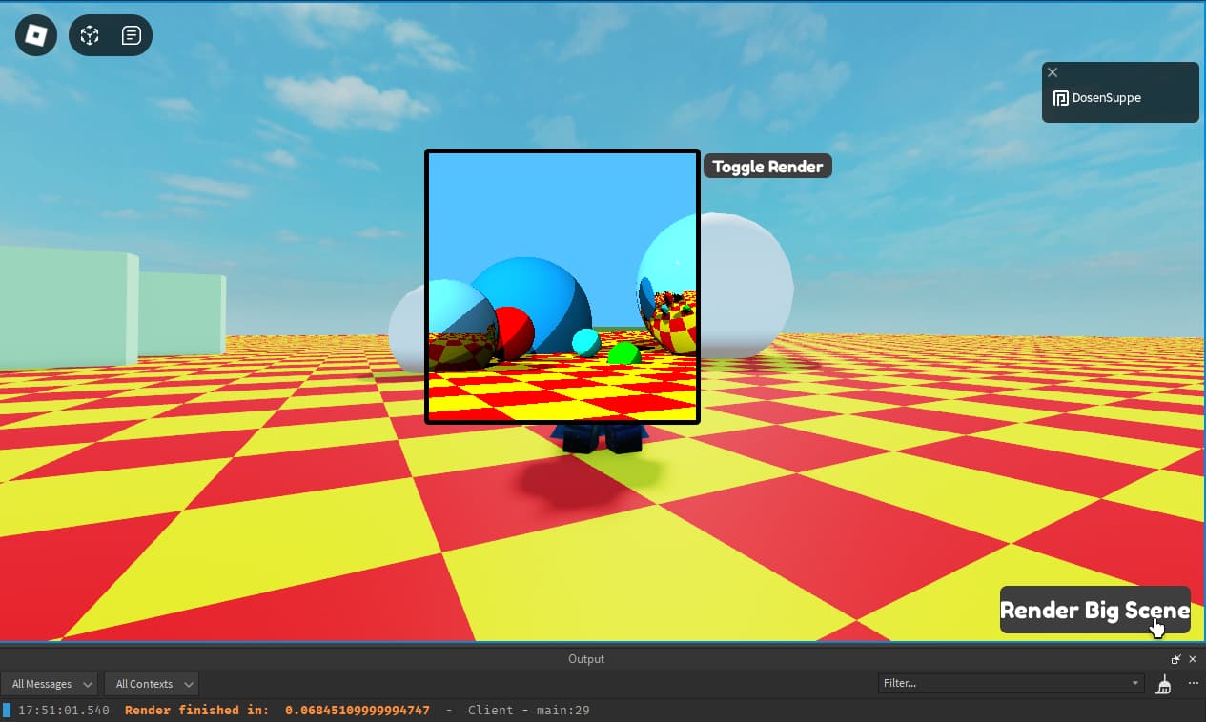Image resolution: width=1206 pixels, height=722 pixels.
Task: Clear the Output using the broom icon
Action: (1163, 683)
